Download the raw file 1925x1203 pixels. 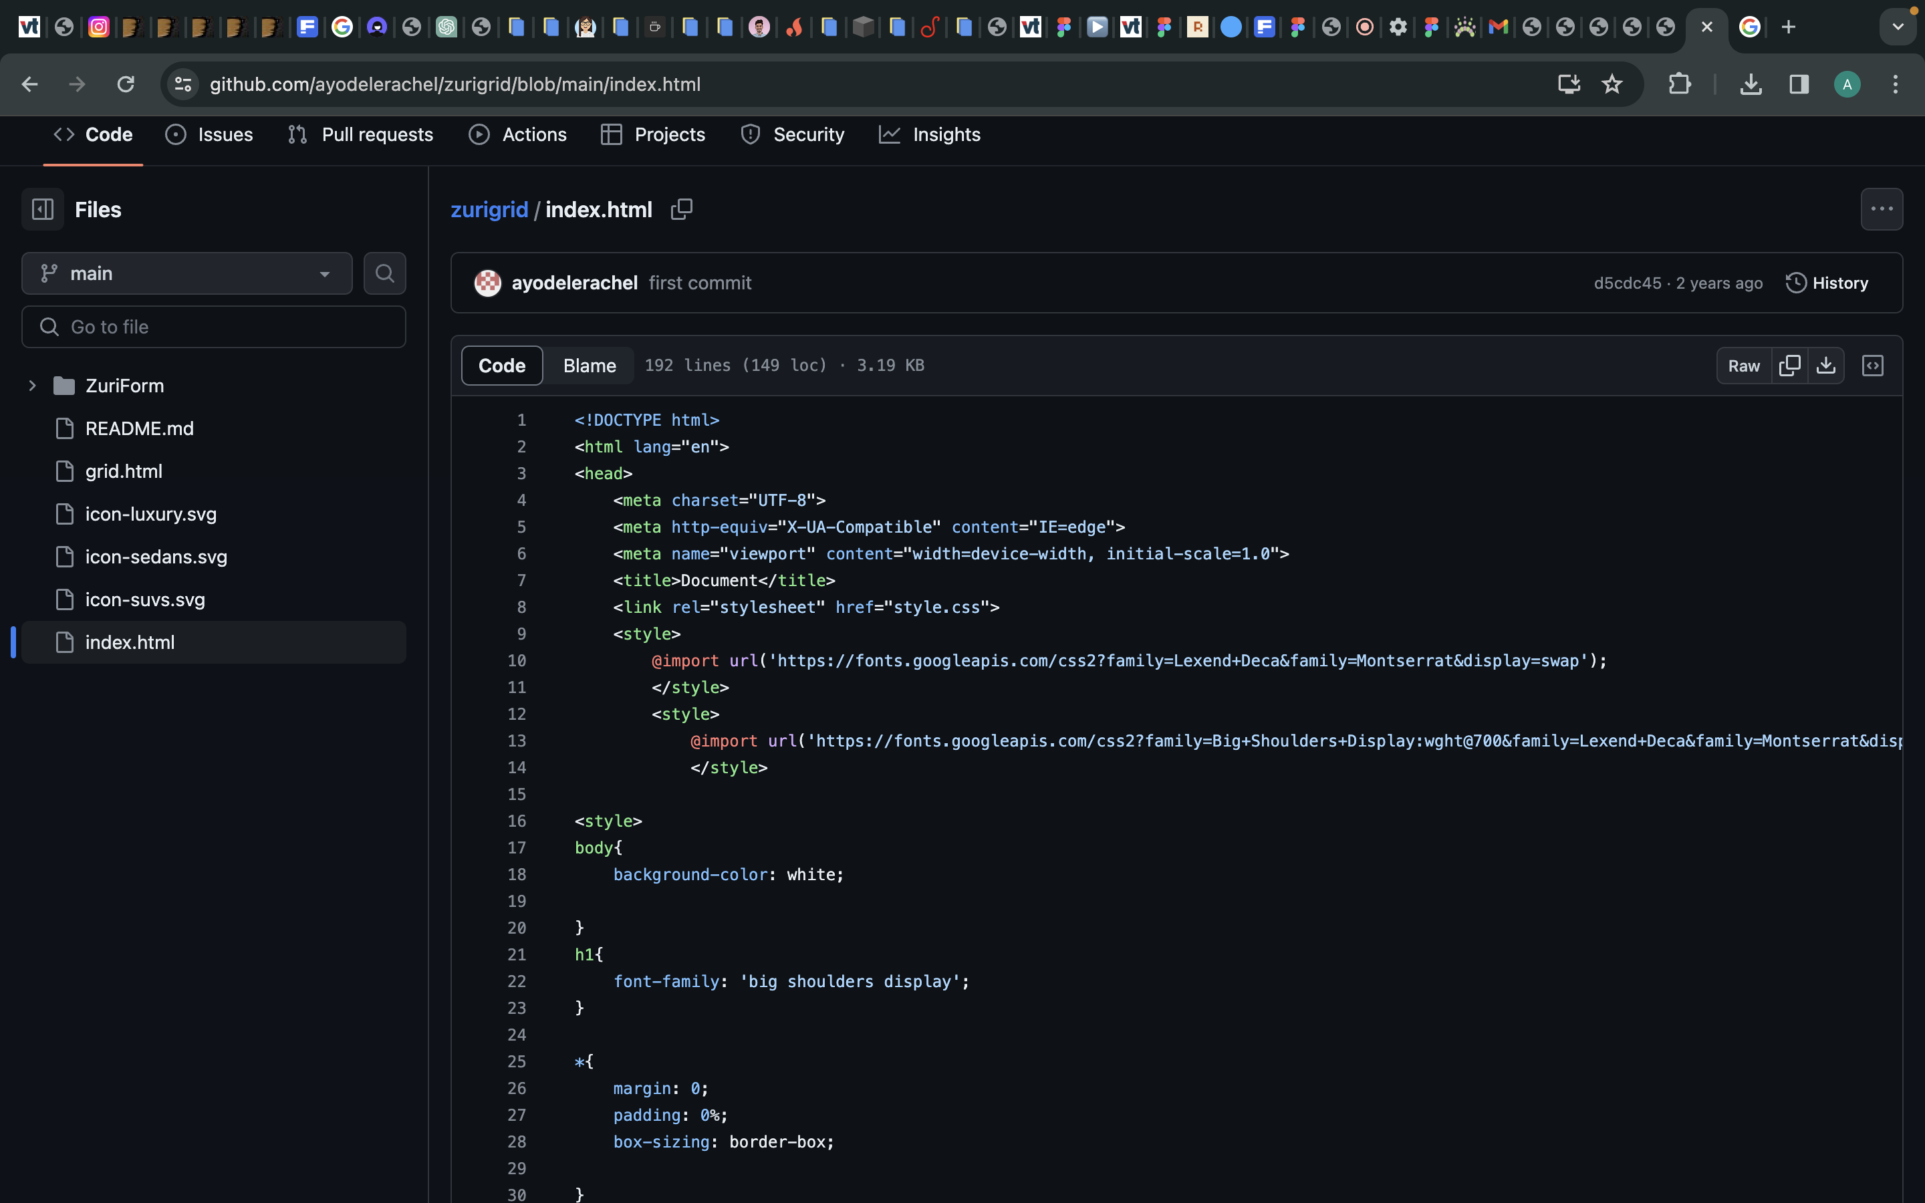1825,365
